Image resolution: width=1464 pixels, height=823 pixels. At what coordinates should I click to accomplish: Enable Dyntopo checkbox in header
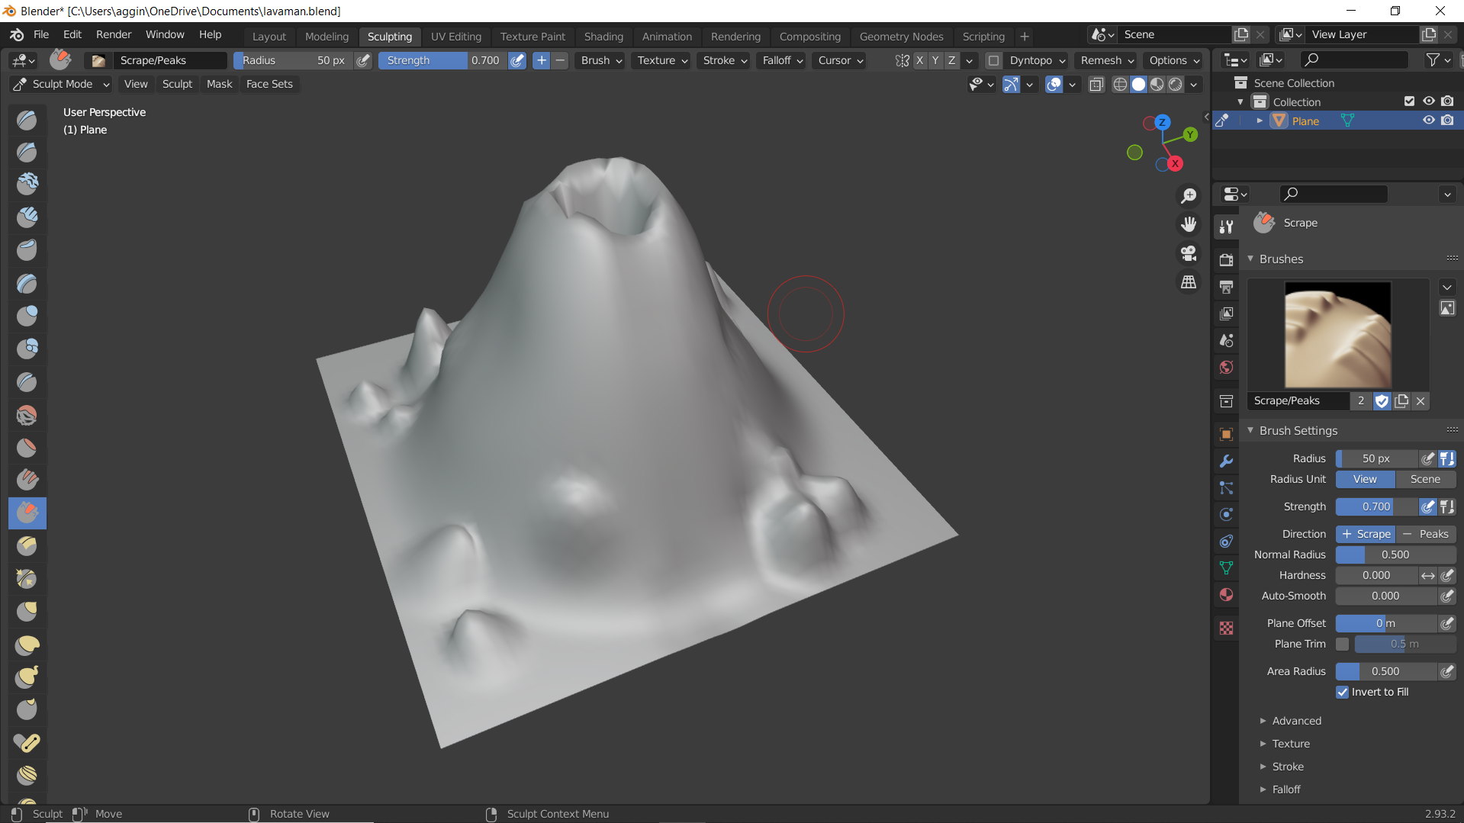click(x=993, y=60)
